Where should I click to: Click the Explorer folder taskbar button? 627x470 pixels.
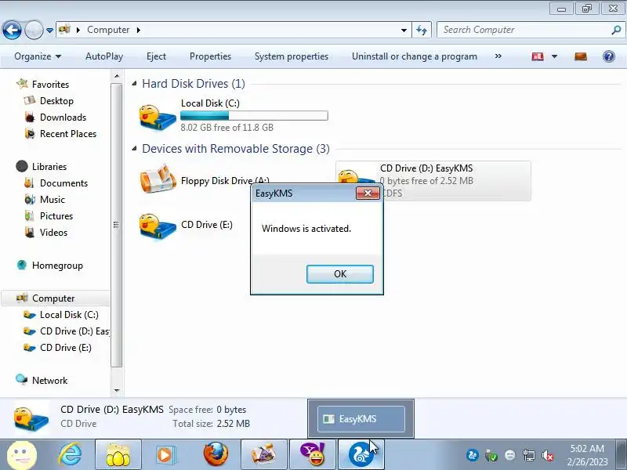[x=118, y=455]
